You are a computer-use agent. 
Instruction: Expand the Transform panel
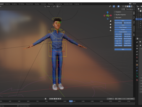coord(123,12)
